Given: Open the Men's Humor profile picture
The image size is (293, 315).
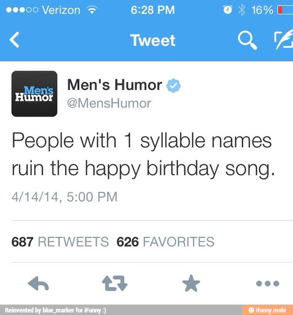Looking at the screenshot, I should click(x=35, y=93).
